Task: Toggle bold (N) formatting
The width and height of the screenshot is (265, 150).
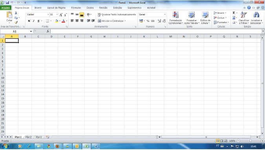Action: (29, 21)
